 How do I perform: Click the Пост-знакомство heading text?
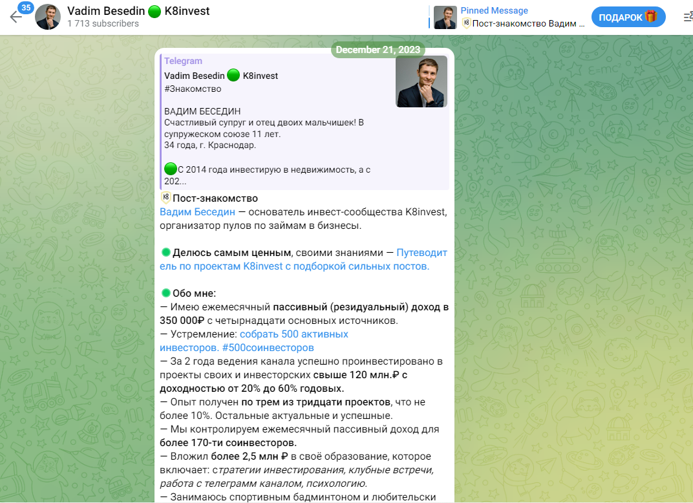[x=215, y=198]
